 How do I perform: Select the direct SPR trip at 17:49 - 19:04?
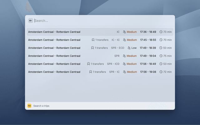(54, 56)
